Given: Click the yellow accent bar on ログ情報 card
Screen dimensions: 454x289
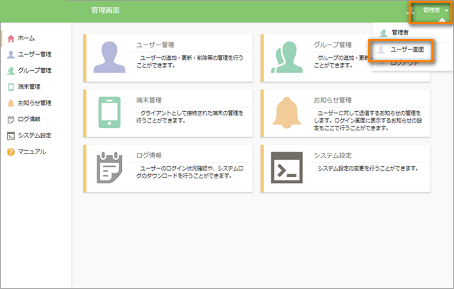Looking at the screenshot, I should (85, 167).
